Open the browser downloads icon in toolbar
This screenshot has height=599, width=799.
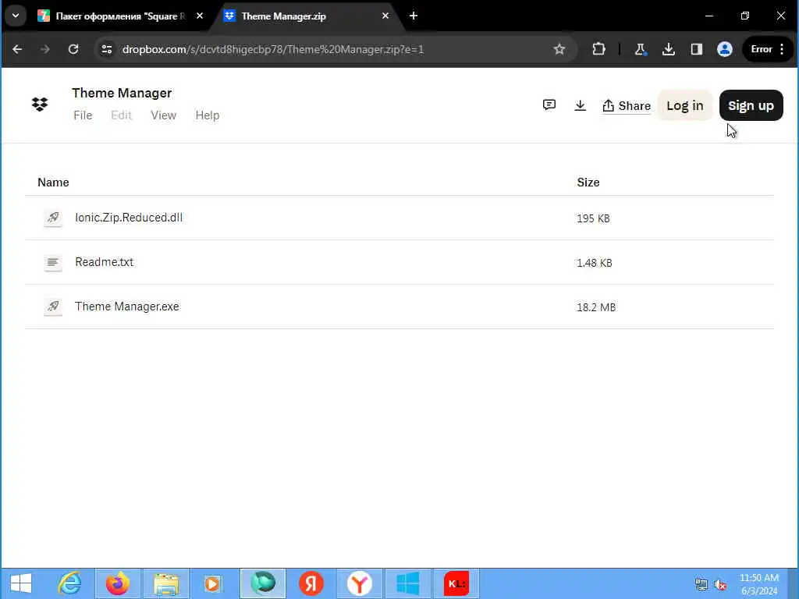pyautogui.click(x=669, y=49)
